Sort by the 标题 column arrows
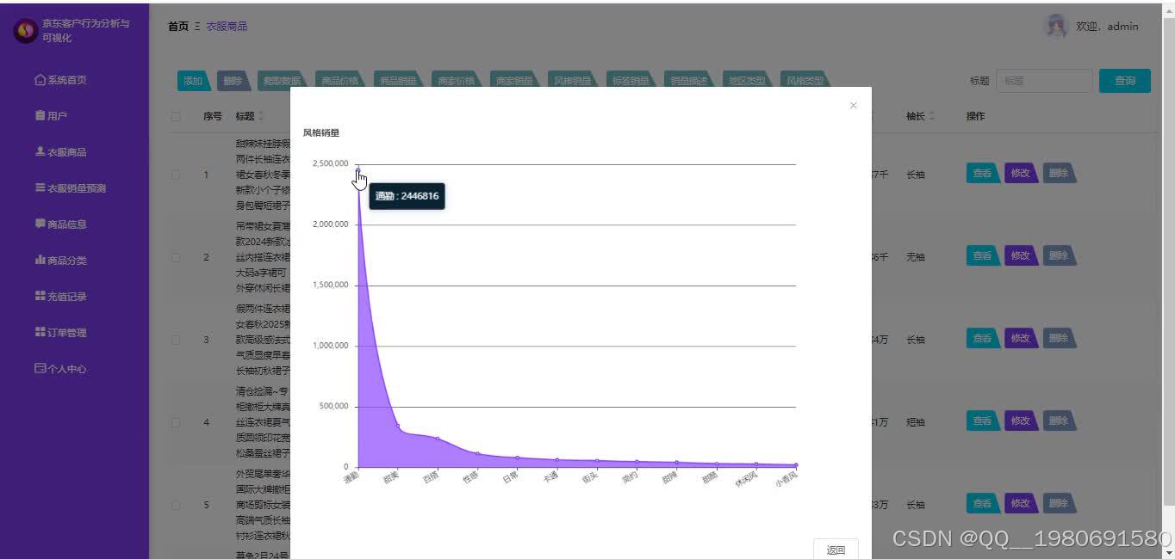The height and width of the screenshot is (559, 1175). pyautogui.click(x=261, y=116)
